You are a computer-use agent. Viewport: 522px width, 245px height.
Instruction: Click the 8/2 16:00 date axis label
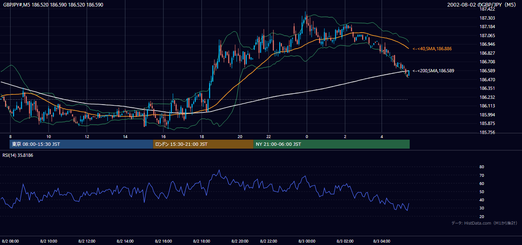163,241
